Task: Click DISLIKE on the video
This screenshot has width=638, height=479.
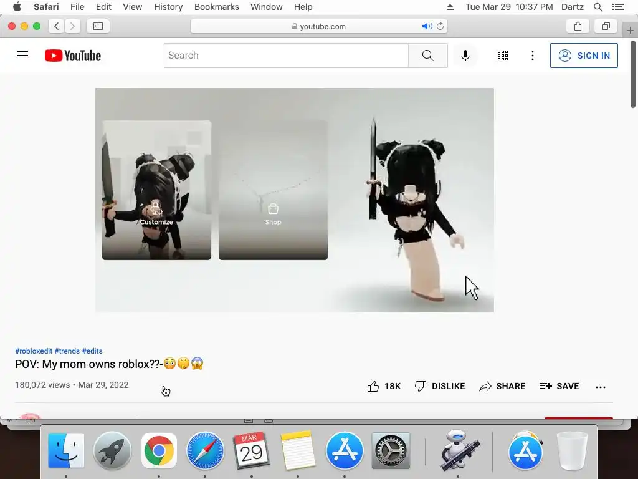Action: (x=439, y=386)
